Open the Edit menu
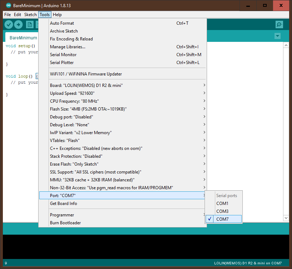The image size is (292, 269). pyautogui.click(x=17, y=15)
